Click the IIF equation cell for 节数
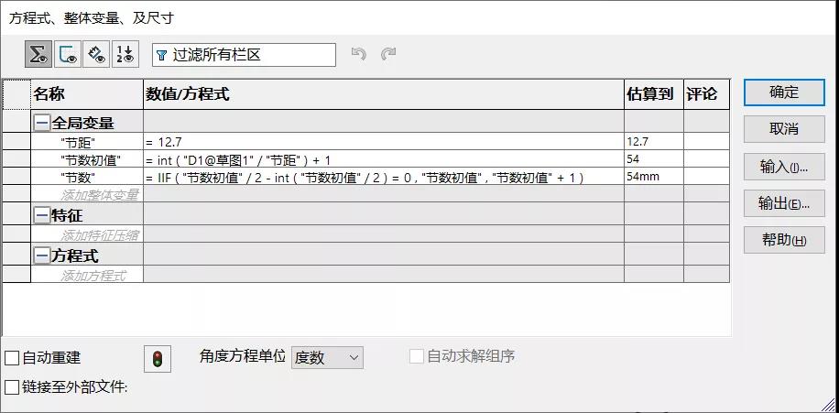 [384, 177]
